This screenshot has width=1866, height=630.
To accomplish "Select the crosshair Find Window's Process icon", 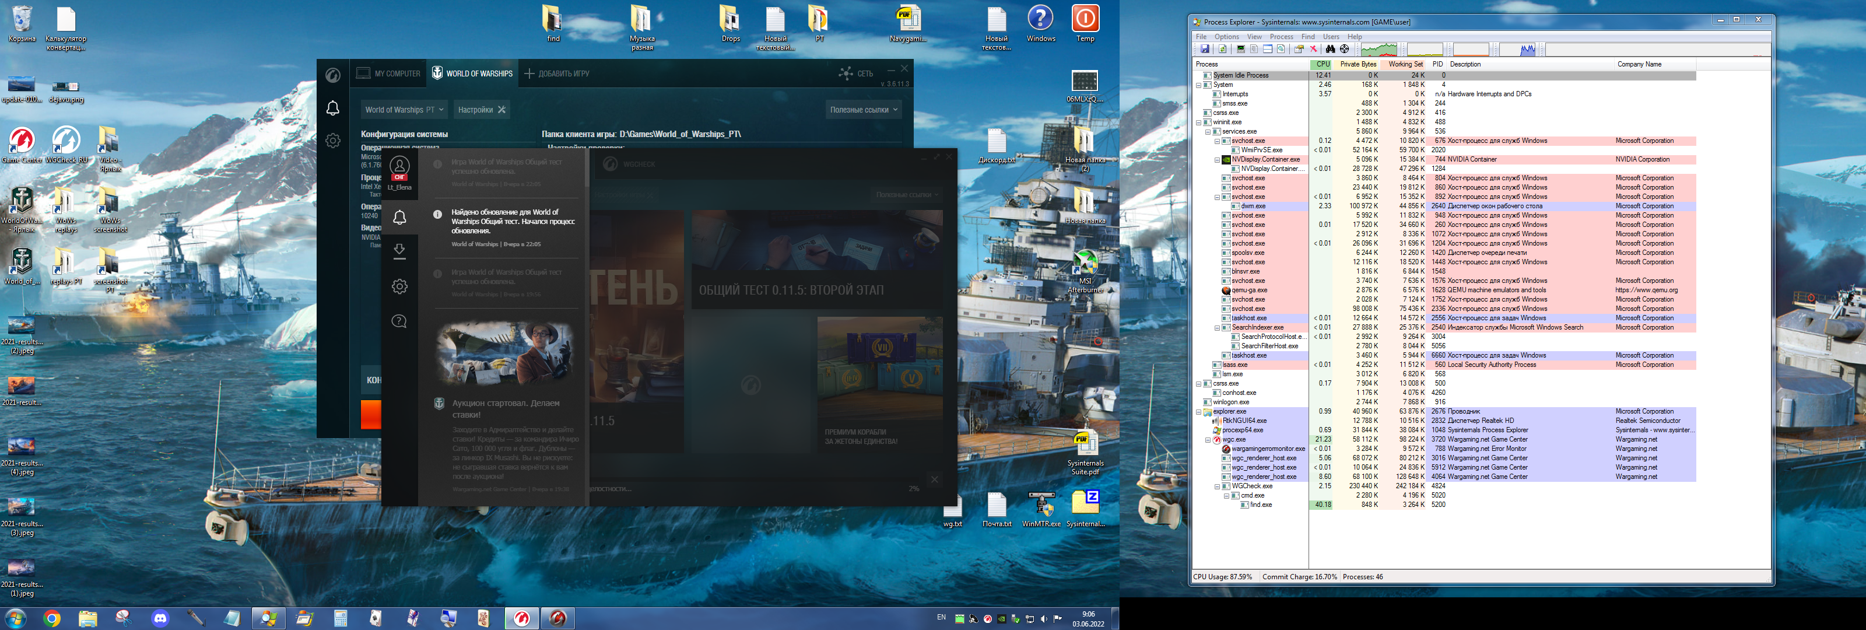I will 1345,50.
